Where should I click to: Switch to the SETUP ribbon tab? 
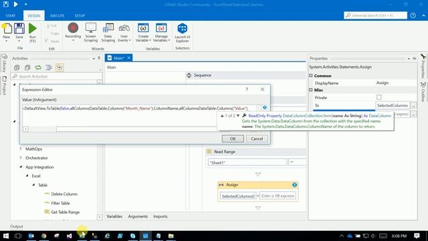coord(80,15)
